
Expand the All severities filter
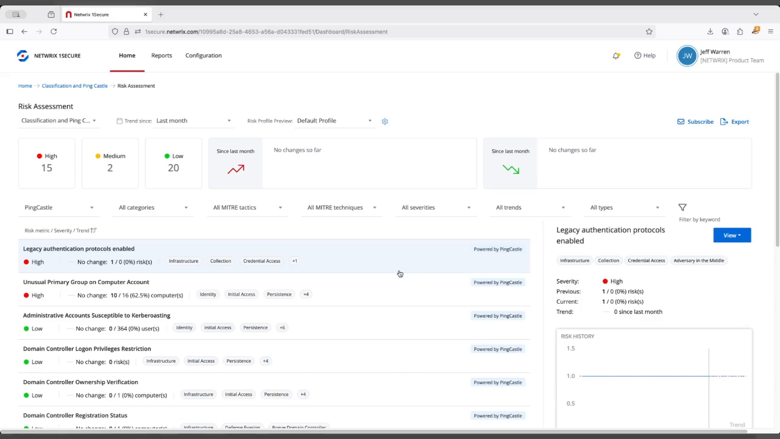(x=436, y=208)
